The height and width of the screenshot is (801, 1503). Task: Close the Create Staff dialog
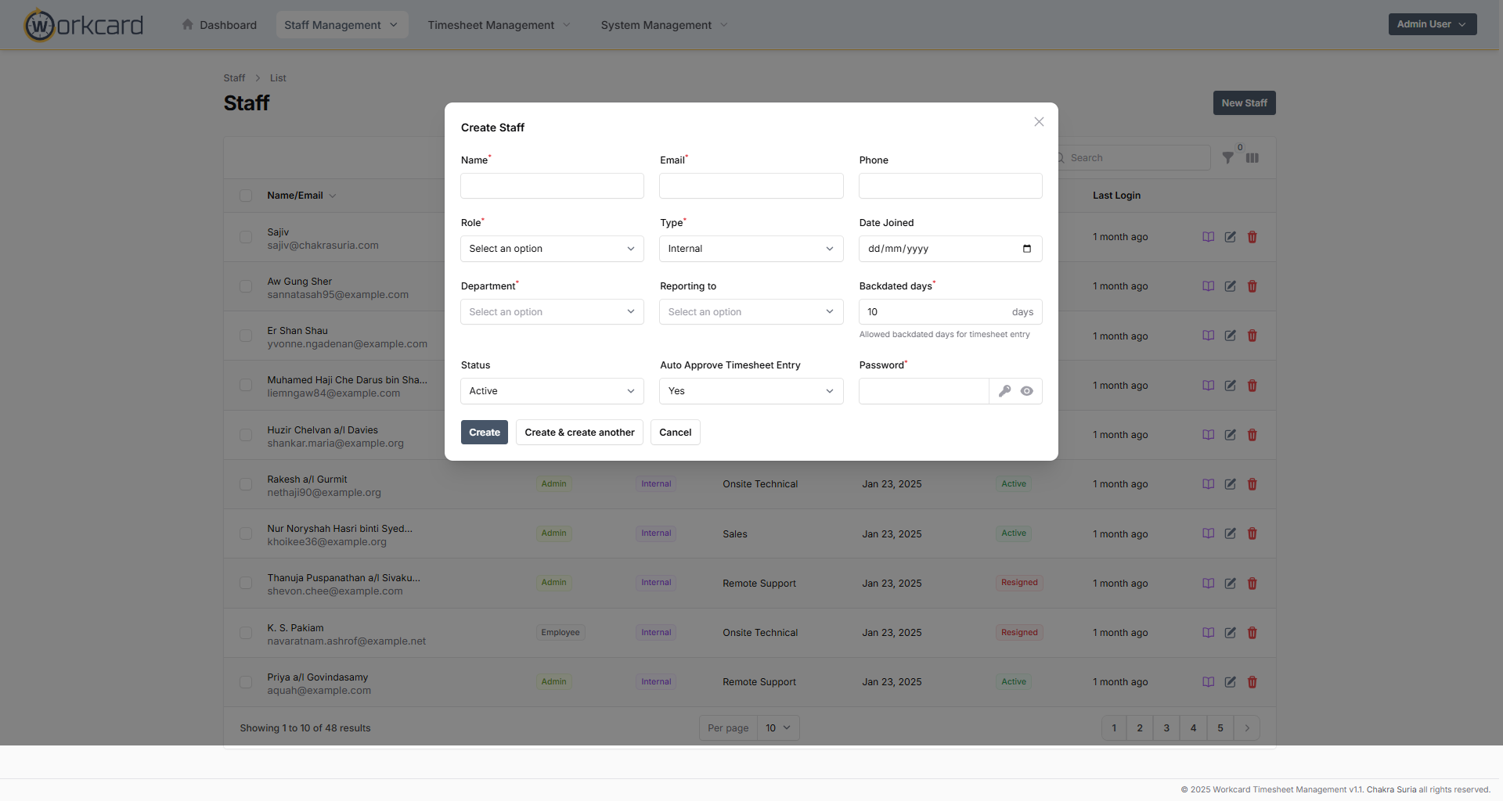1039,122
